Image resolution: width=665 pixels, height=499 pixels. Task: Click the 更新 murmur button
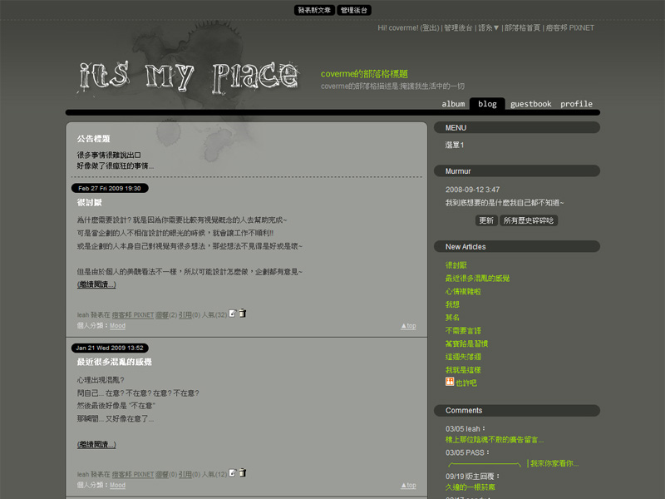coord(486,220)
